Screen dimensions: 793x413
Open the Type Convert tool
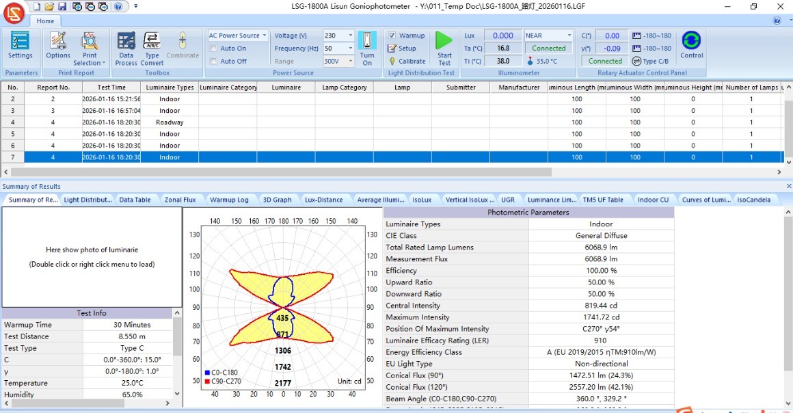click(152, 41)
